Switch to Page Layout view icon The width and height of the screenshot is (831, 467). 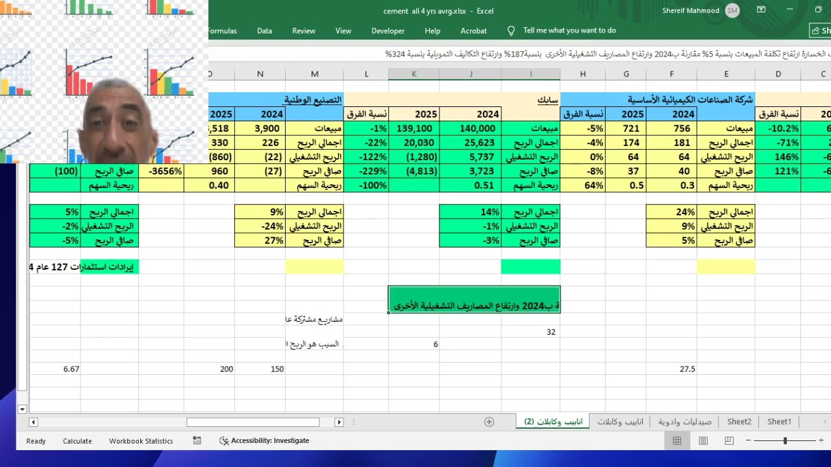(x=703, y=440)
